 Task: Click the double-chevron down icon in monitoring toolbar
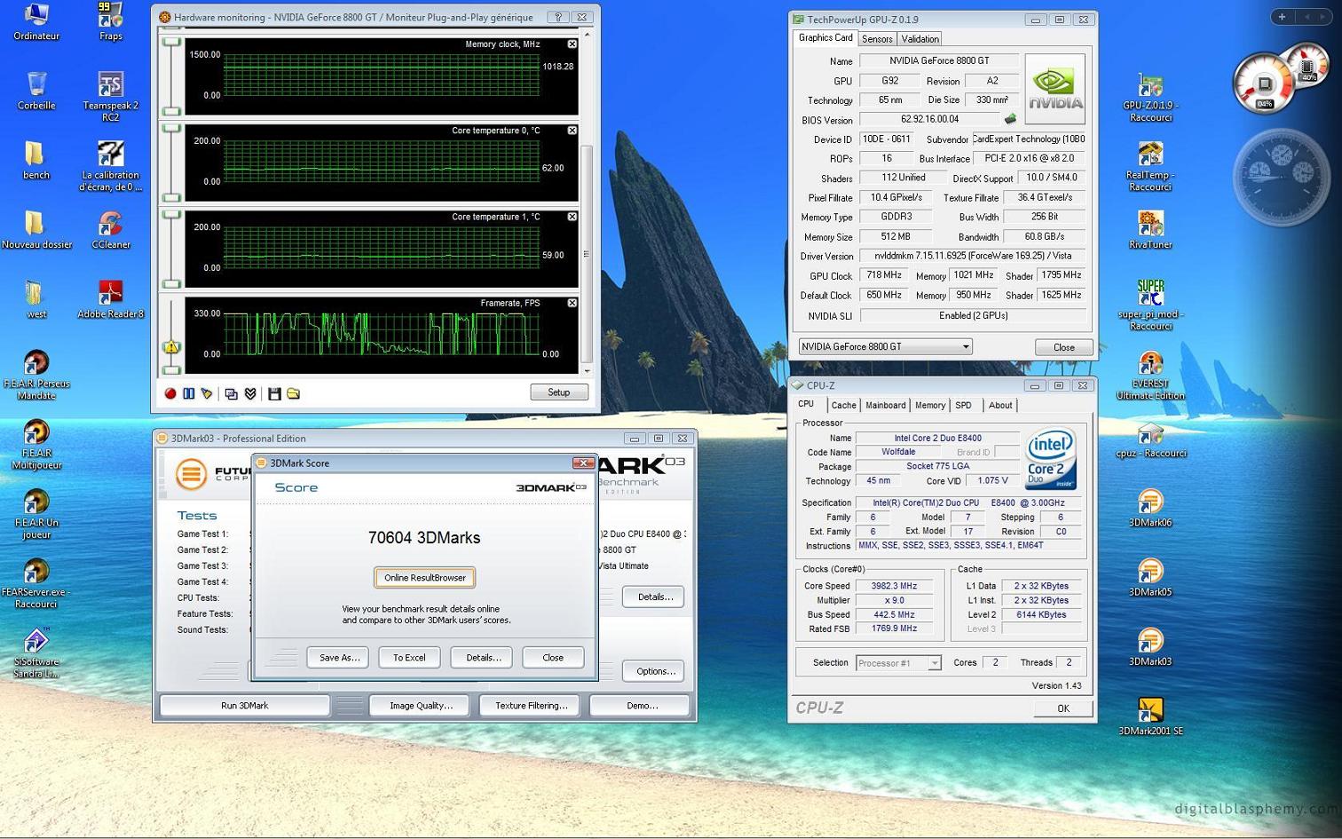click(250, 393)
